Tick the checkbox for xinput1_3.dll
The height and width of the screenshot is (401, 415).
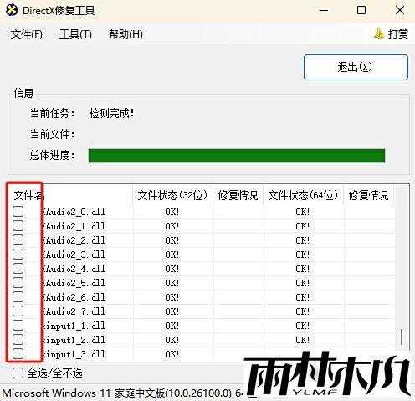click(18, 354)
